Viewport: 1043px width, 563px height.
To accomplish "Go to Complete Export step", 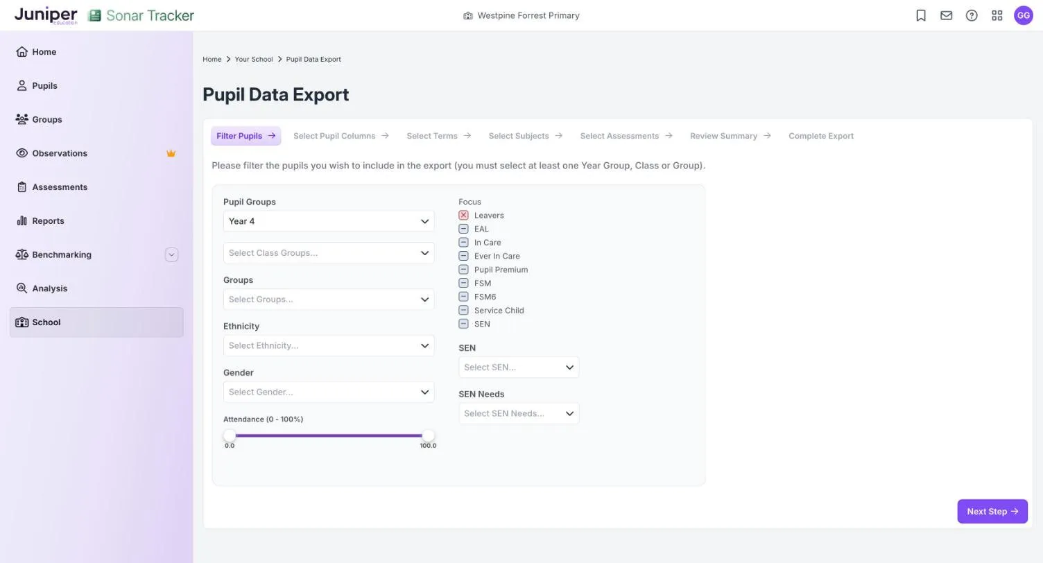I will pyautogui.click(x=821, y=136).
